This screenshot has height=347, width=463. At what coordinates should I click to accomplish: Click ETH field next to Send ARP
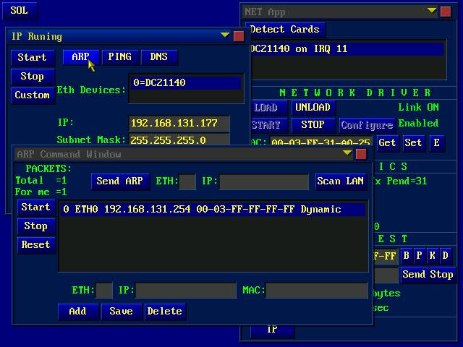point(187,181)
